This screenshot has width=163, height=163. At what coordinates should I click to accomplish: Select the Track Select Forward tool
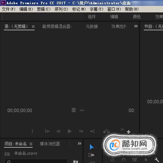pos(91,155)
